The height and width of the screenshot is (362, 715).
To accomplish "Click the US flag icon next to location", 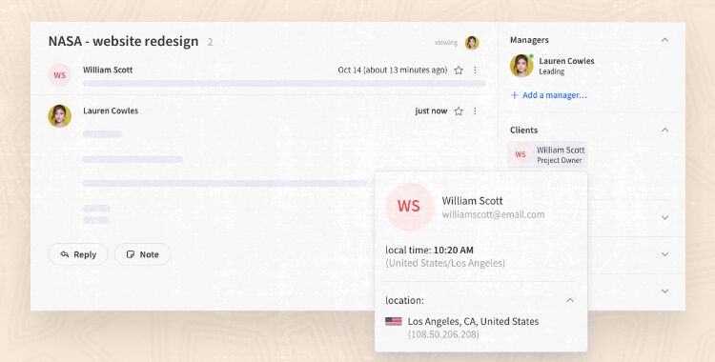I will [394, 321].
